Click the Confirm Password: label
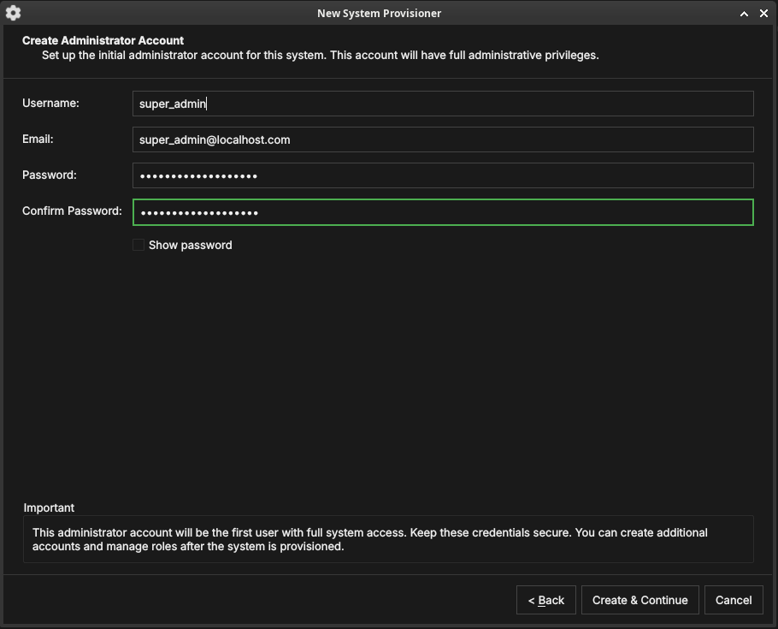The height and width of the screenshot is (629, 778). [72, 211]
